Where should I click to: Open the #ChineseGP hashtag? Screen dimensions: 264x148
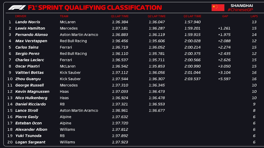240,10
